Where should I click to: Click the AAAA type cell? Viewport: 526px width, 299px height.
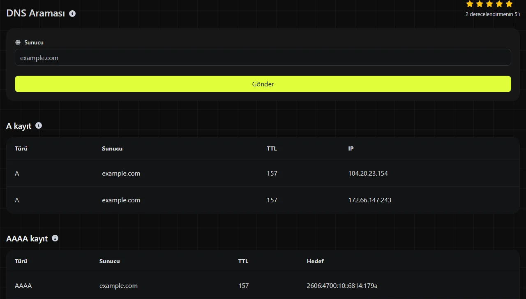[23, 285]
